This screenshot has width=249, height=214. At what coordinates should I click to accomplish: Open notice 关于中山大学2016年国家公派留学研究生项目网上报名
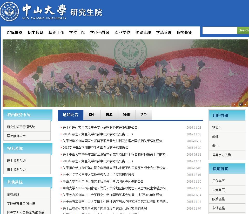click(115, 154)
